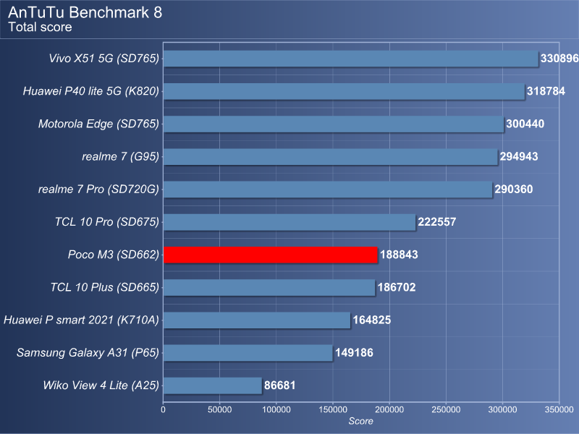Click the realme 7 Pro bar
Viewport: 579px width, 434px height.
pos(328,190)
